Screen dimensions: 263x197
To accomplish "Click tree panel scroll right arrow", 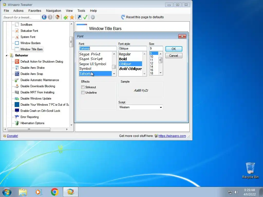I will pyautogui.click(x=67, y=129).
